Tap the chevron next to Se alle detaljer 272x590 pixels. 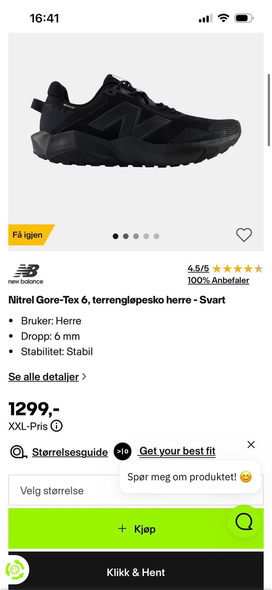click(x=84, y=376)
